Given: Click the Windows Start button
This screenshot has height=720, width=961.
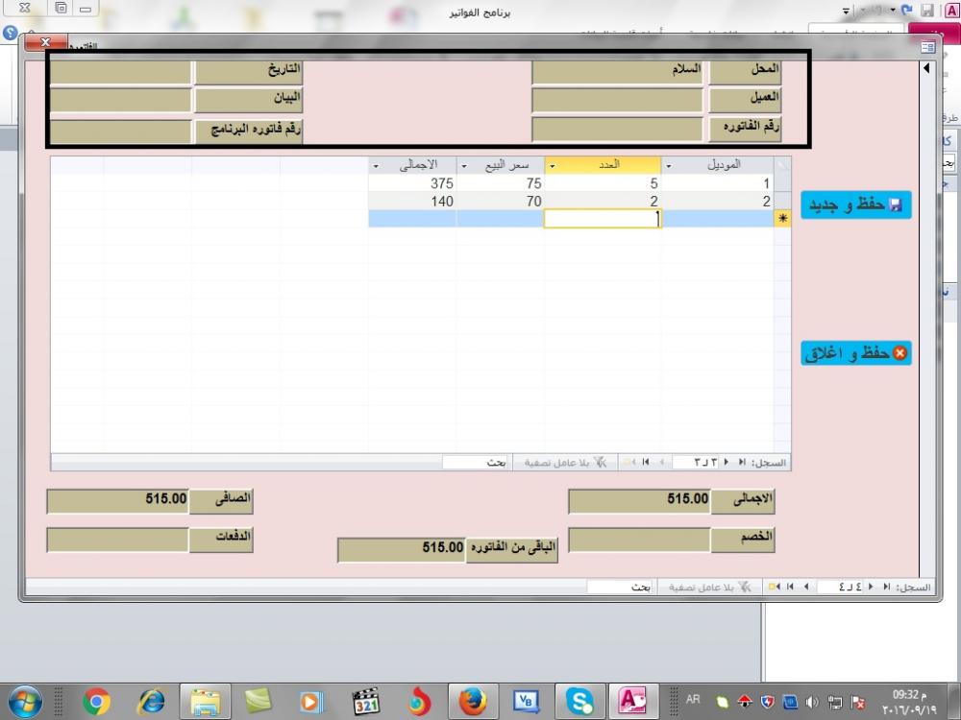Looking at the screenshot, I should 26,702.
